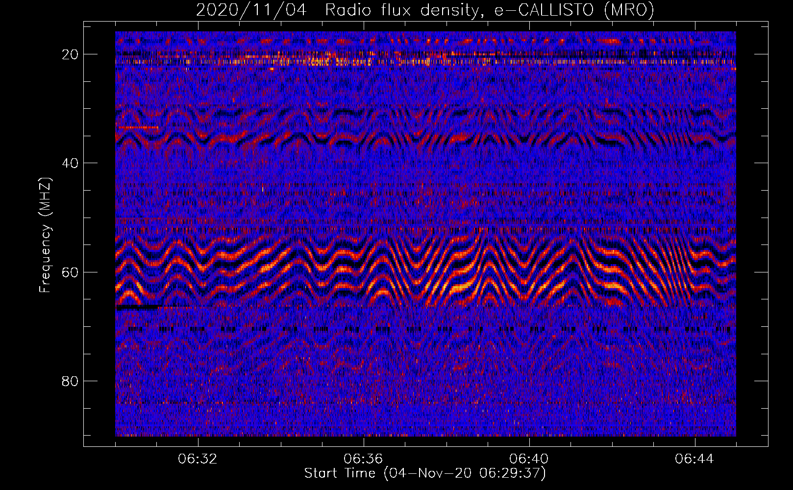The image size is (793, 490).
Task: Click the "60" frequency tick label
Action: pos(71,272)
